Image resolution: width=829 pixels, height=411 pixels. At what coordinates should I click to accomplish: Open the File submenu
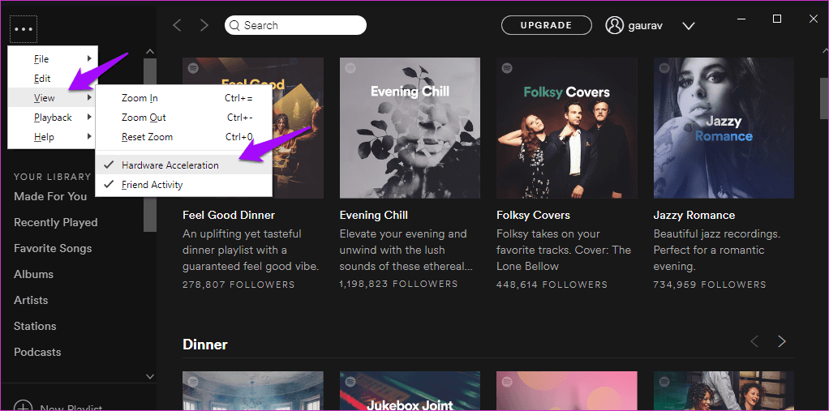point(53,58)
